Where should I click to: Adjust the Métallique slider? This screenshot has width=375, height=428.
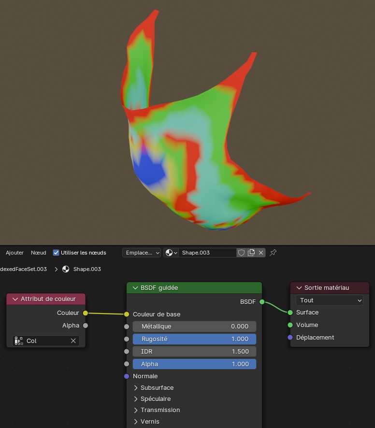(194, 327)
